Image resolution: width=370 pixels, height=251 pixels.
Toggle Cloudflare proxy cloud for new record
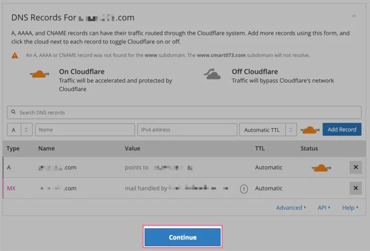310,130
